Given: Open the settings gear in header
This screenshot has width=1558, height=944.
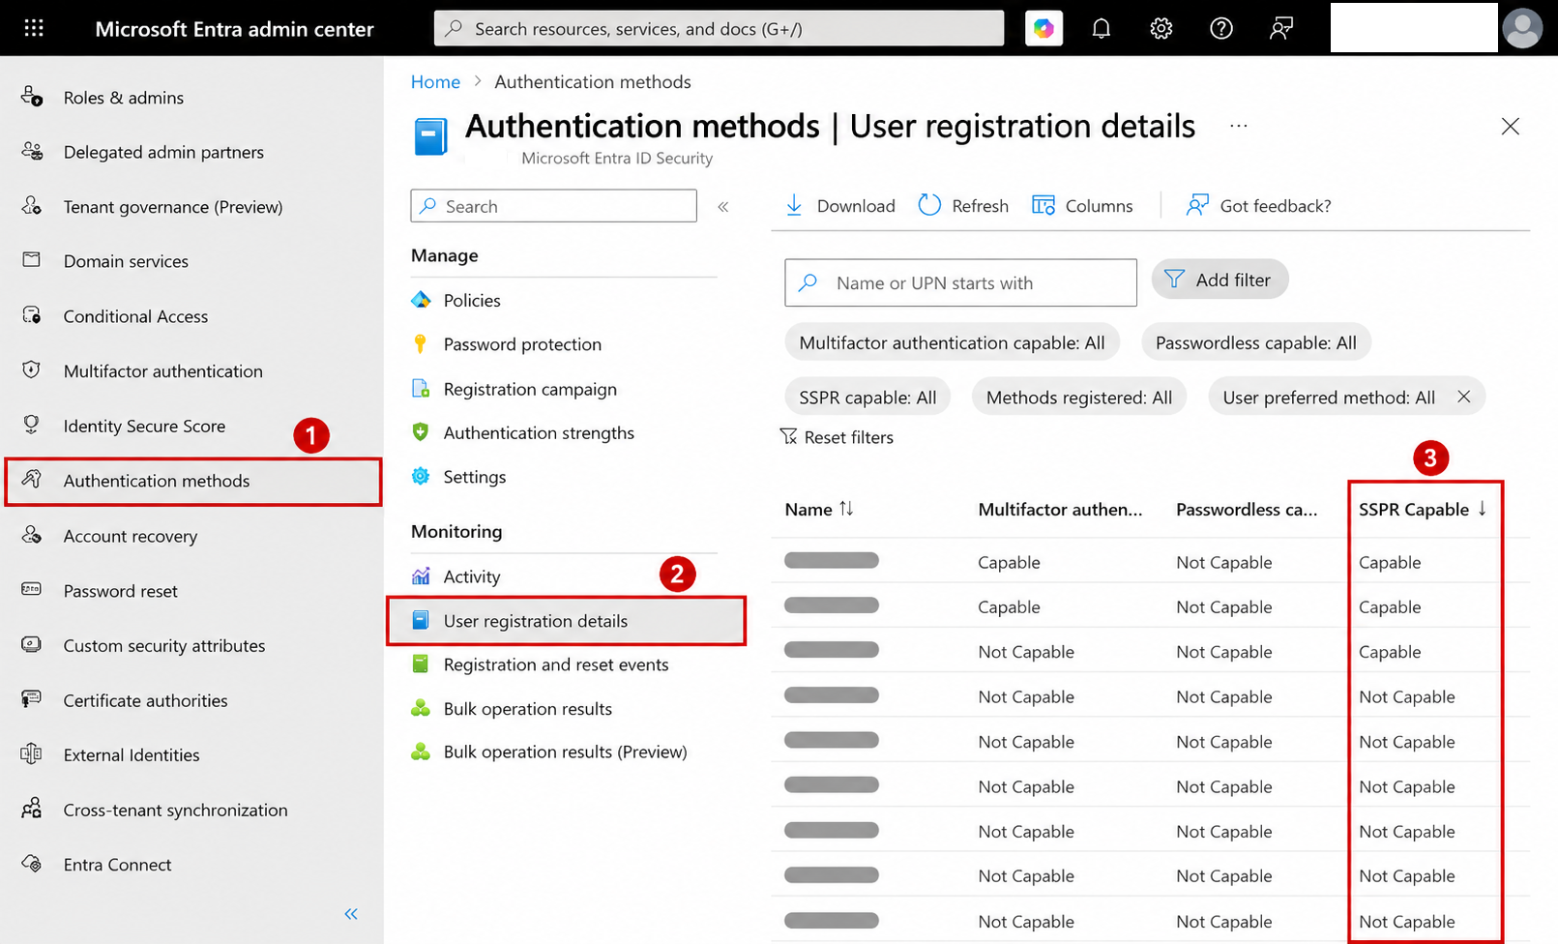Looking at the screenshot, I should 1161,29.
